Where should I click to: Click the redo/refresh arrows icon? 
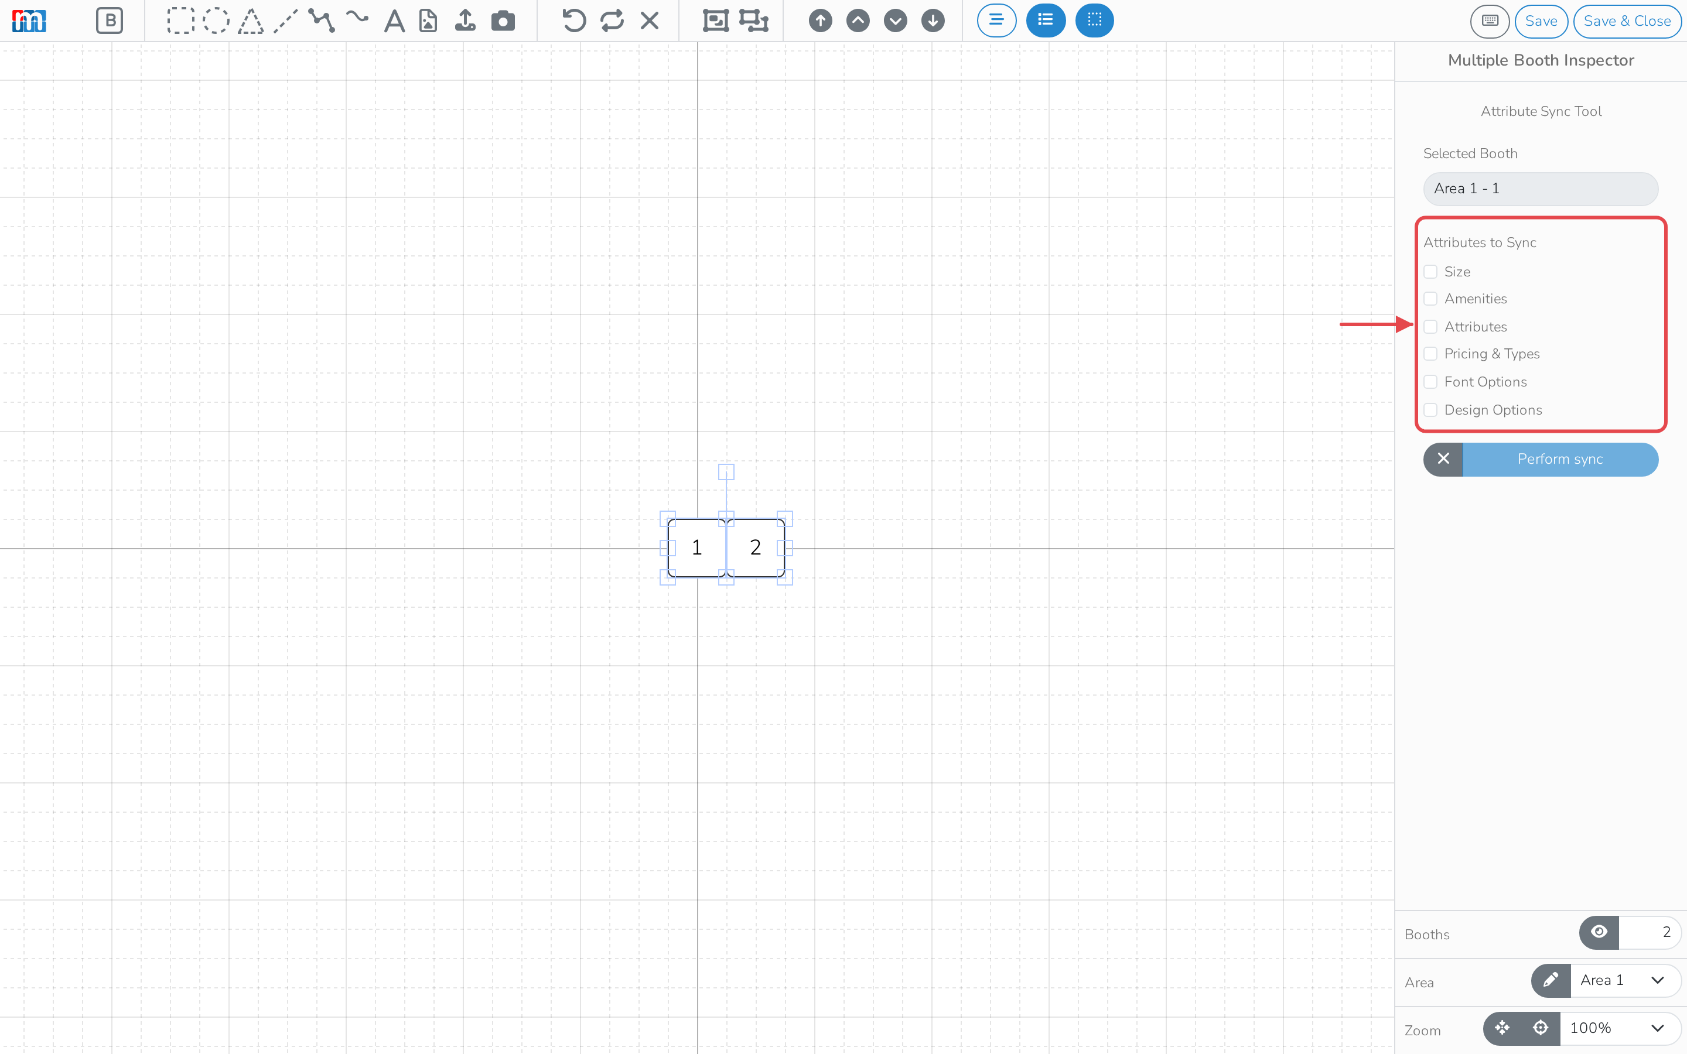click(612, 21)
